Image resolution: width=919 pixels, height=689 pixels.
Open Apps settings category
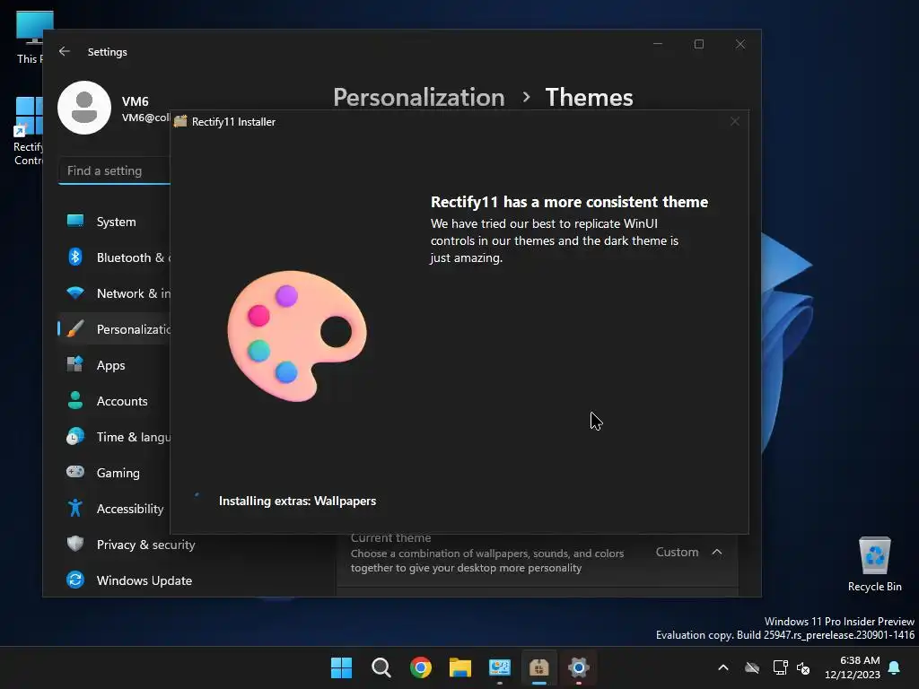point(114,365)
